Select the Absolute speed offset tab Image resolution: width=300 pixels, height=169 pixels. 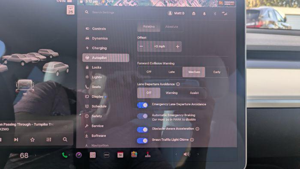(x=171, y=27)
